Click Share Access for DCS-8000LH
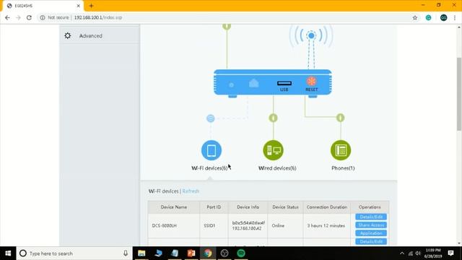The height and width of the screenshot is (260, 462). 371,225
